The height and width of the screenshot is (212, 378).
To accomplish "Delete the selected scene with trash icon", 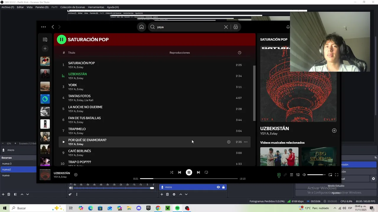I will 9,194.
